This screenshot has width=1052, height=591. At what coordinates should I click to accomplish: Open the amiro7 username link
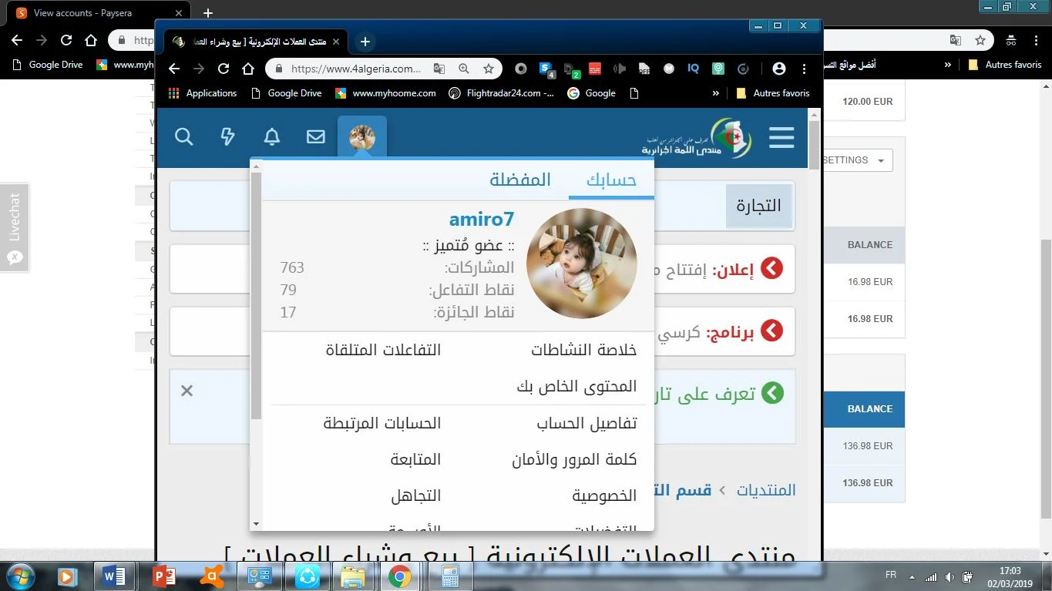coord(481,219)
